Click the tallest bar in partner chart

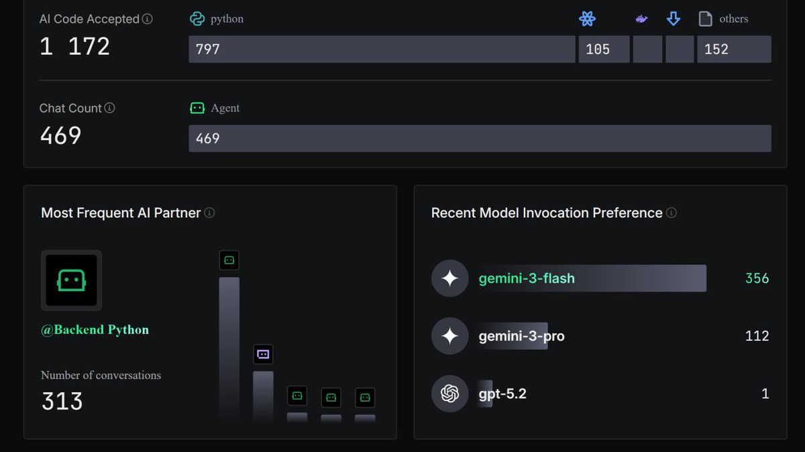point(229,349)
